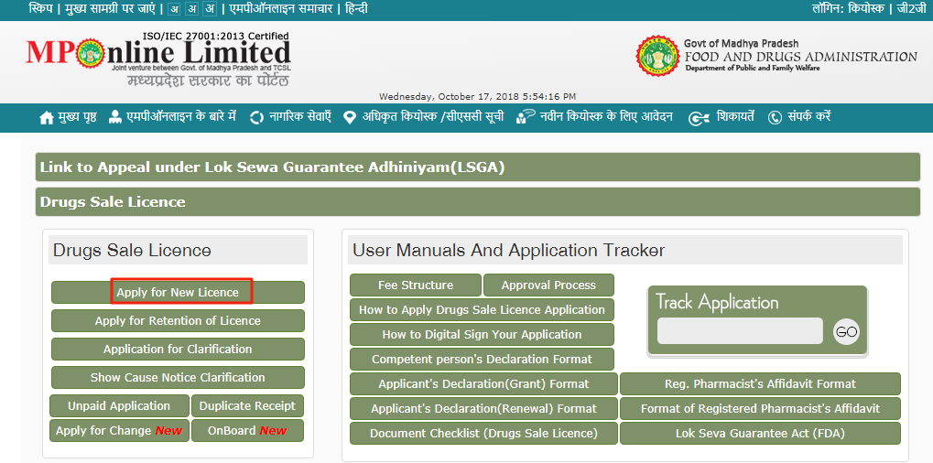Open नवीन कियोस्क के लिए आवेदन menu

(606, 117)
